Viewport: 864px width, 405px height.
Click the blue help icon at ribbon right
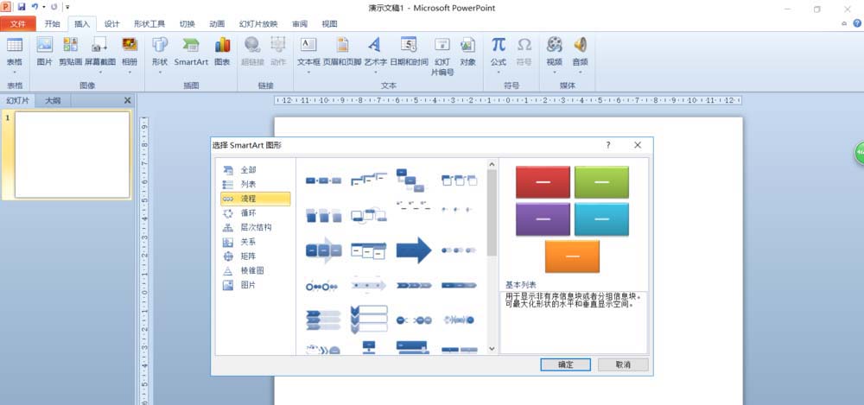coord(857,23)
